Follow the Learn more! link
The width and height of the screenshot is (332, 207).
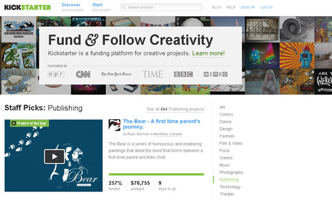tap(209, 53)
